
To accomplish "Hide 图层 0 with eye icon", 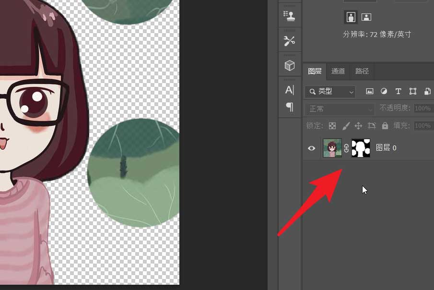I will point(311,148).
